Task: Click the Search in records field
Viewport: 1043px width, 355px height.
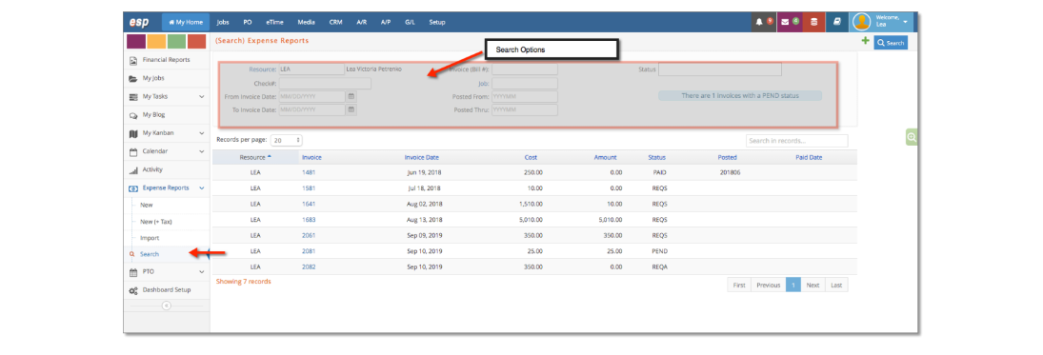Action: tap(797, 141)
